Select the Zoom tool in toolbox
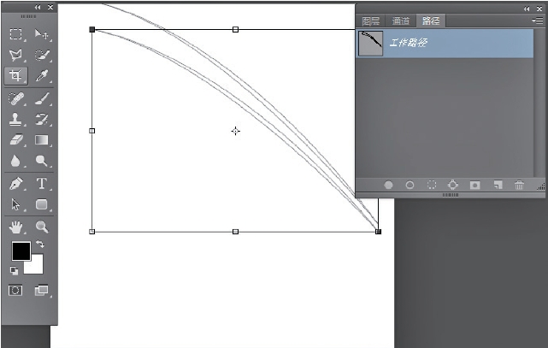Screen dimensions: 548x348 pos(41,227)
